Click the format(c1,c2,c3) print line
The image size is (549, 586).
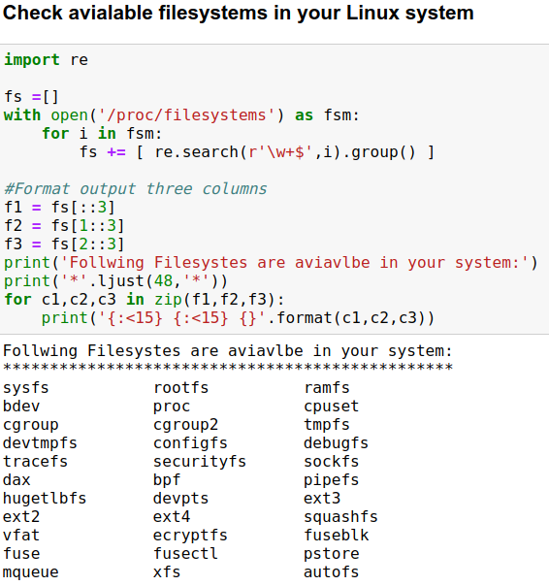238,317
